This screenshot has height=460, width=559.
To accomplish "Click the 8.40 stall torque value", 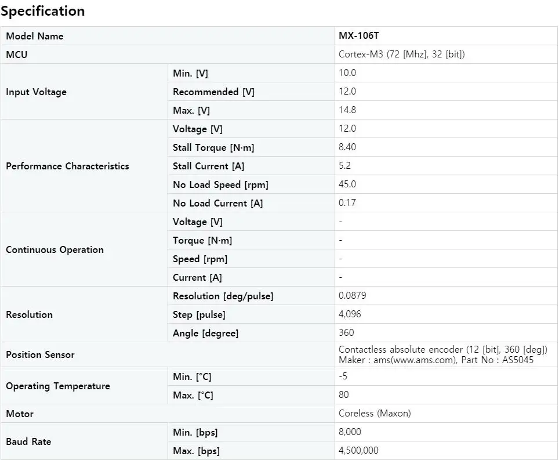I will tap(347, 147).
